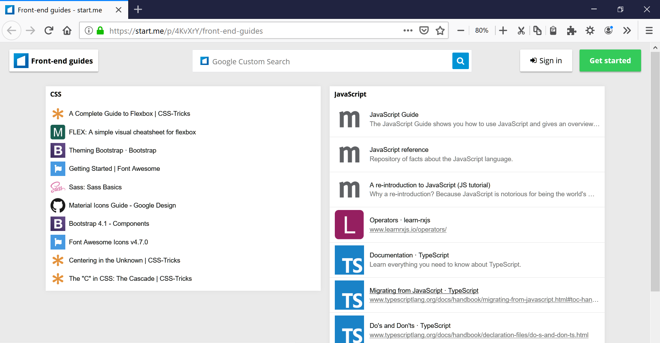This screenshot has width=660, height=343.
Task: Select the TypeScript icon for the Documentation entry
Action: (x=349, y=260)
